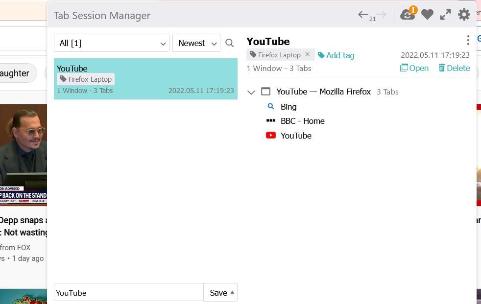Screen dimensions: 481x304
Task: Select the BBC - Home tab entry
Action: pos(302,121)
